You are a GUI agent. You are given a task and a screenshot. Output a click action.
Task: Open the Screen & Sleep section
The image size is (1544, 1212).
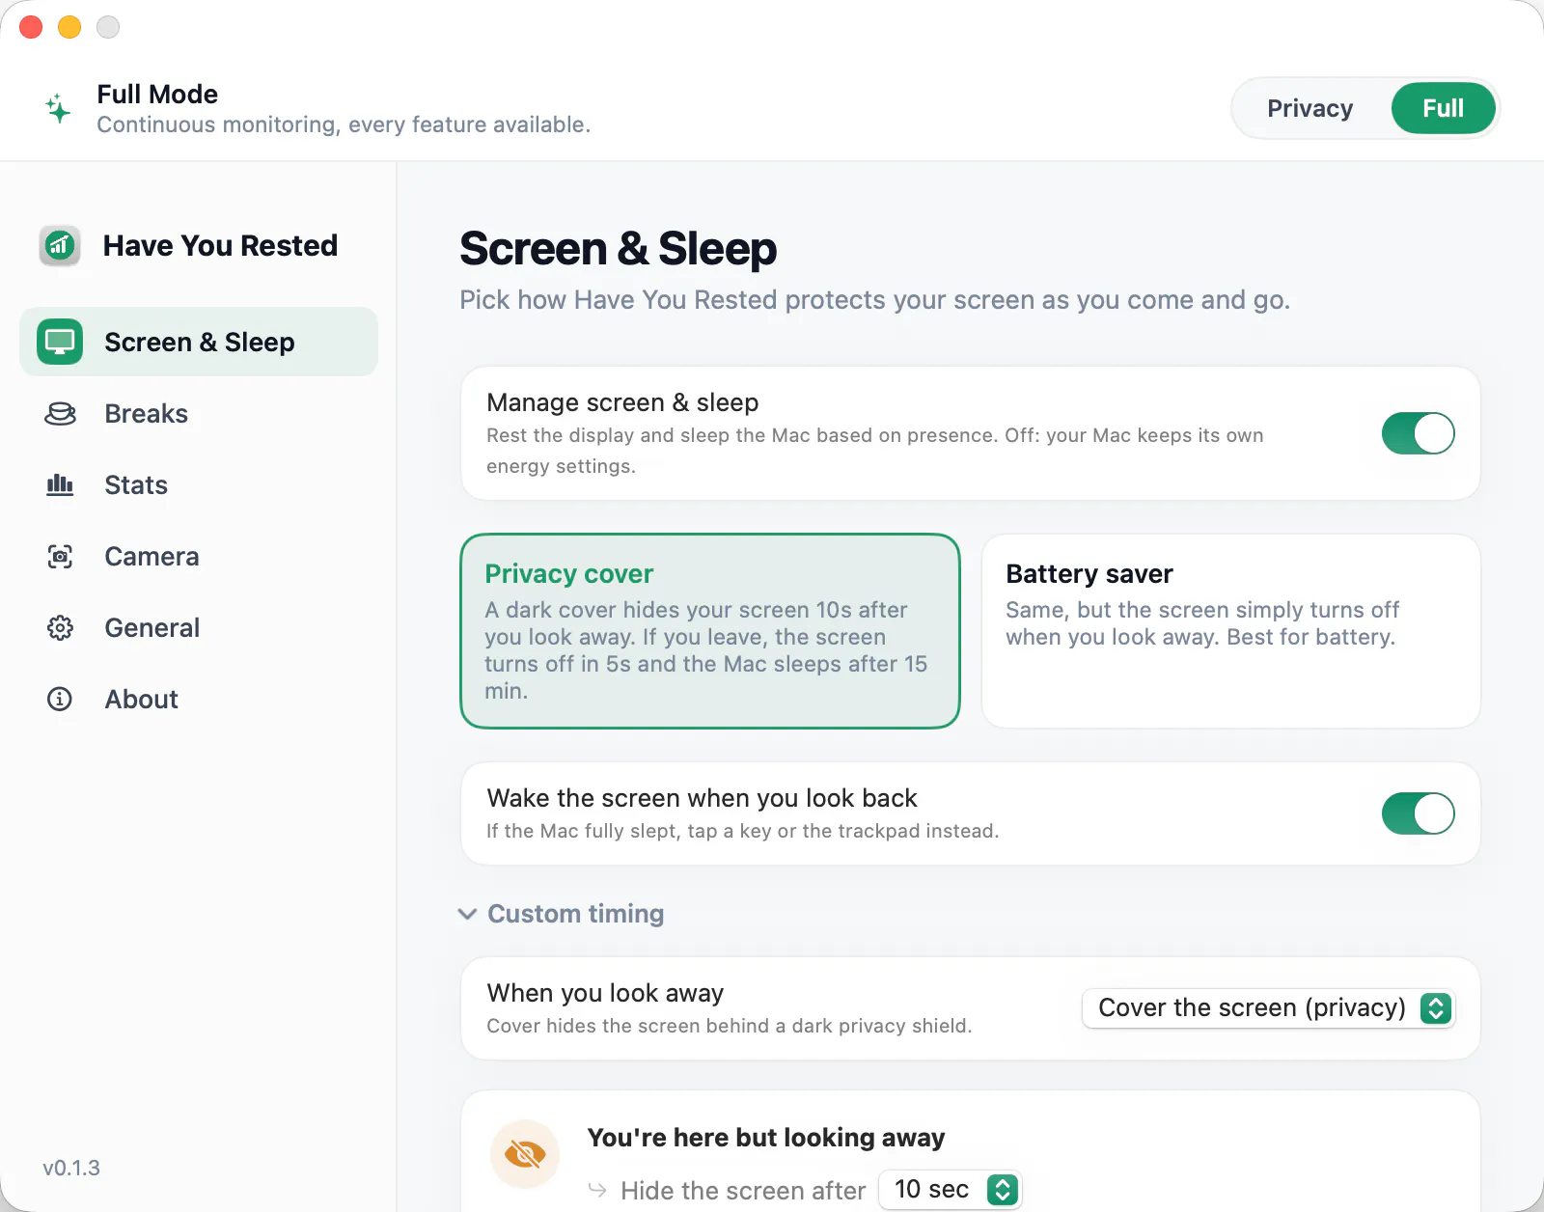(199, 342)
